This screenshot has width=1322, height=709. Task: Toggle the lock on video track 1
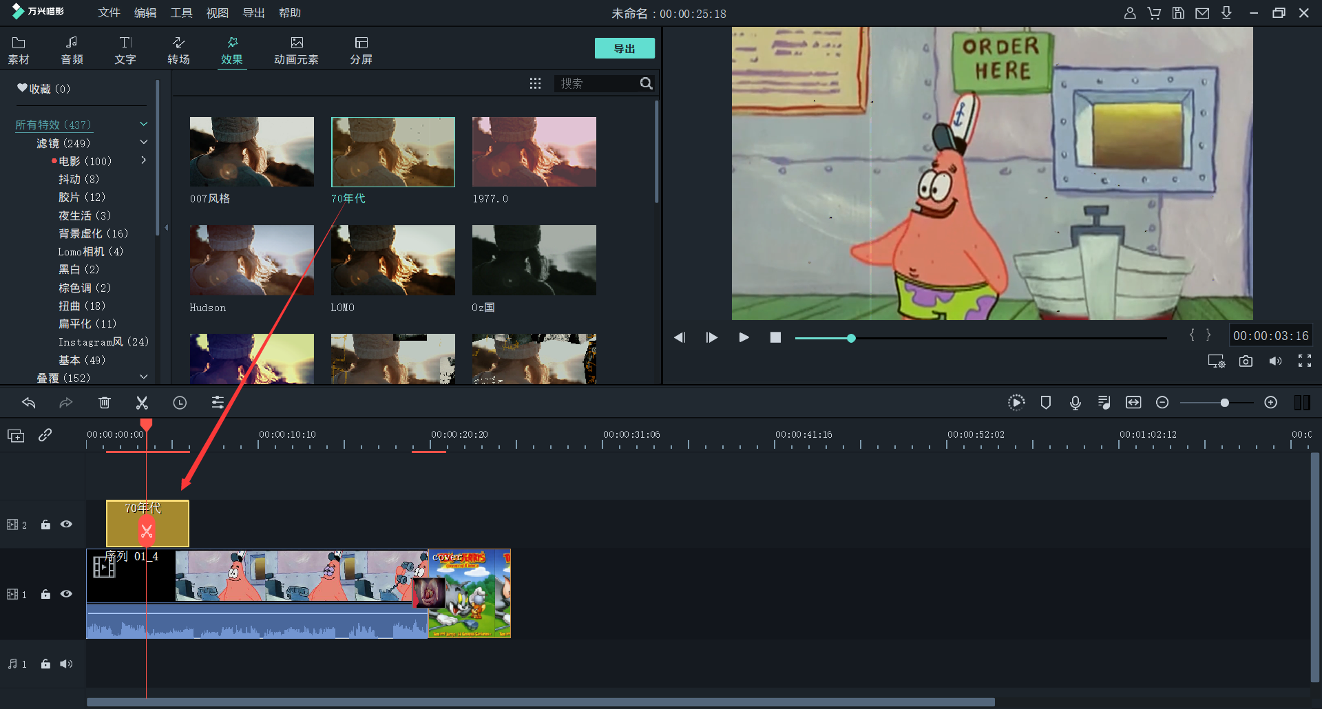(x=45, y=594)
